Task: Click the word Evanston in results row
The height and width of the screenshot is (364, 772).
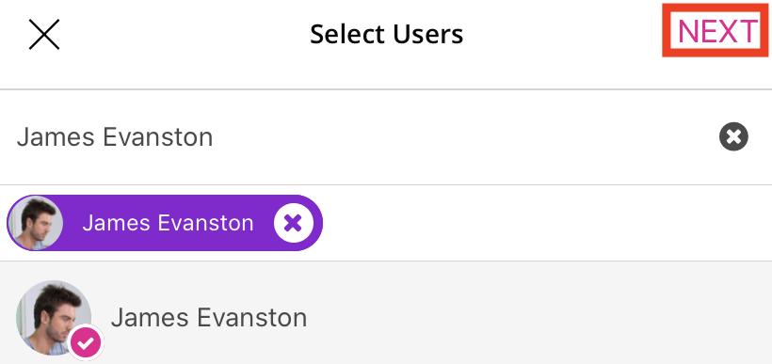Action: point(252,318)
